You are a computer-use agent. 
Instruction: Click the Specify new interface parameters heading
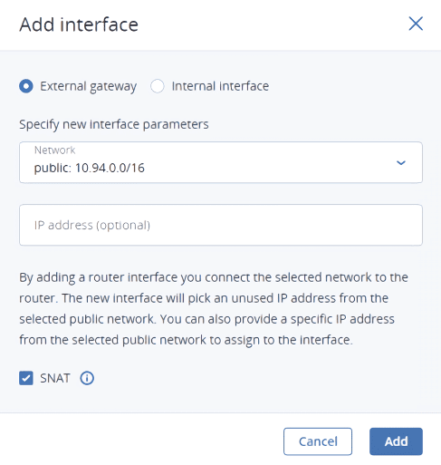[114, 124]
